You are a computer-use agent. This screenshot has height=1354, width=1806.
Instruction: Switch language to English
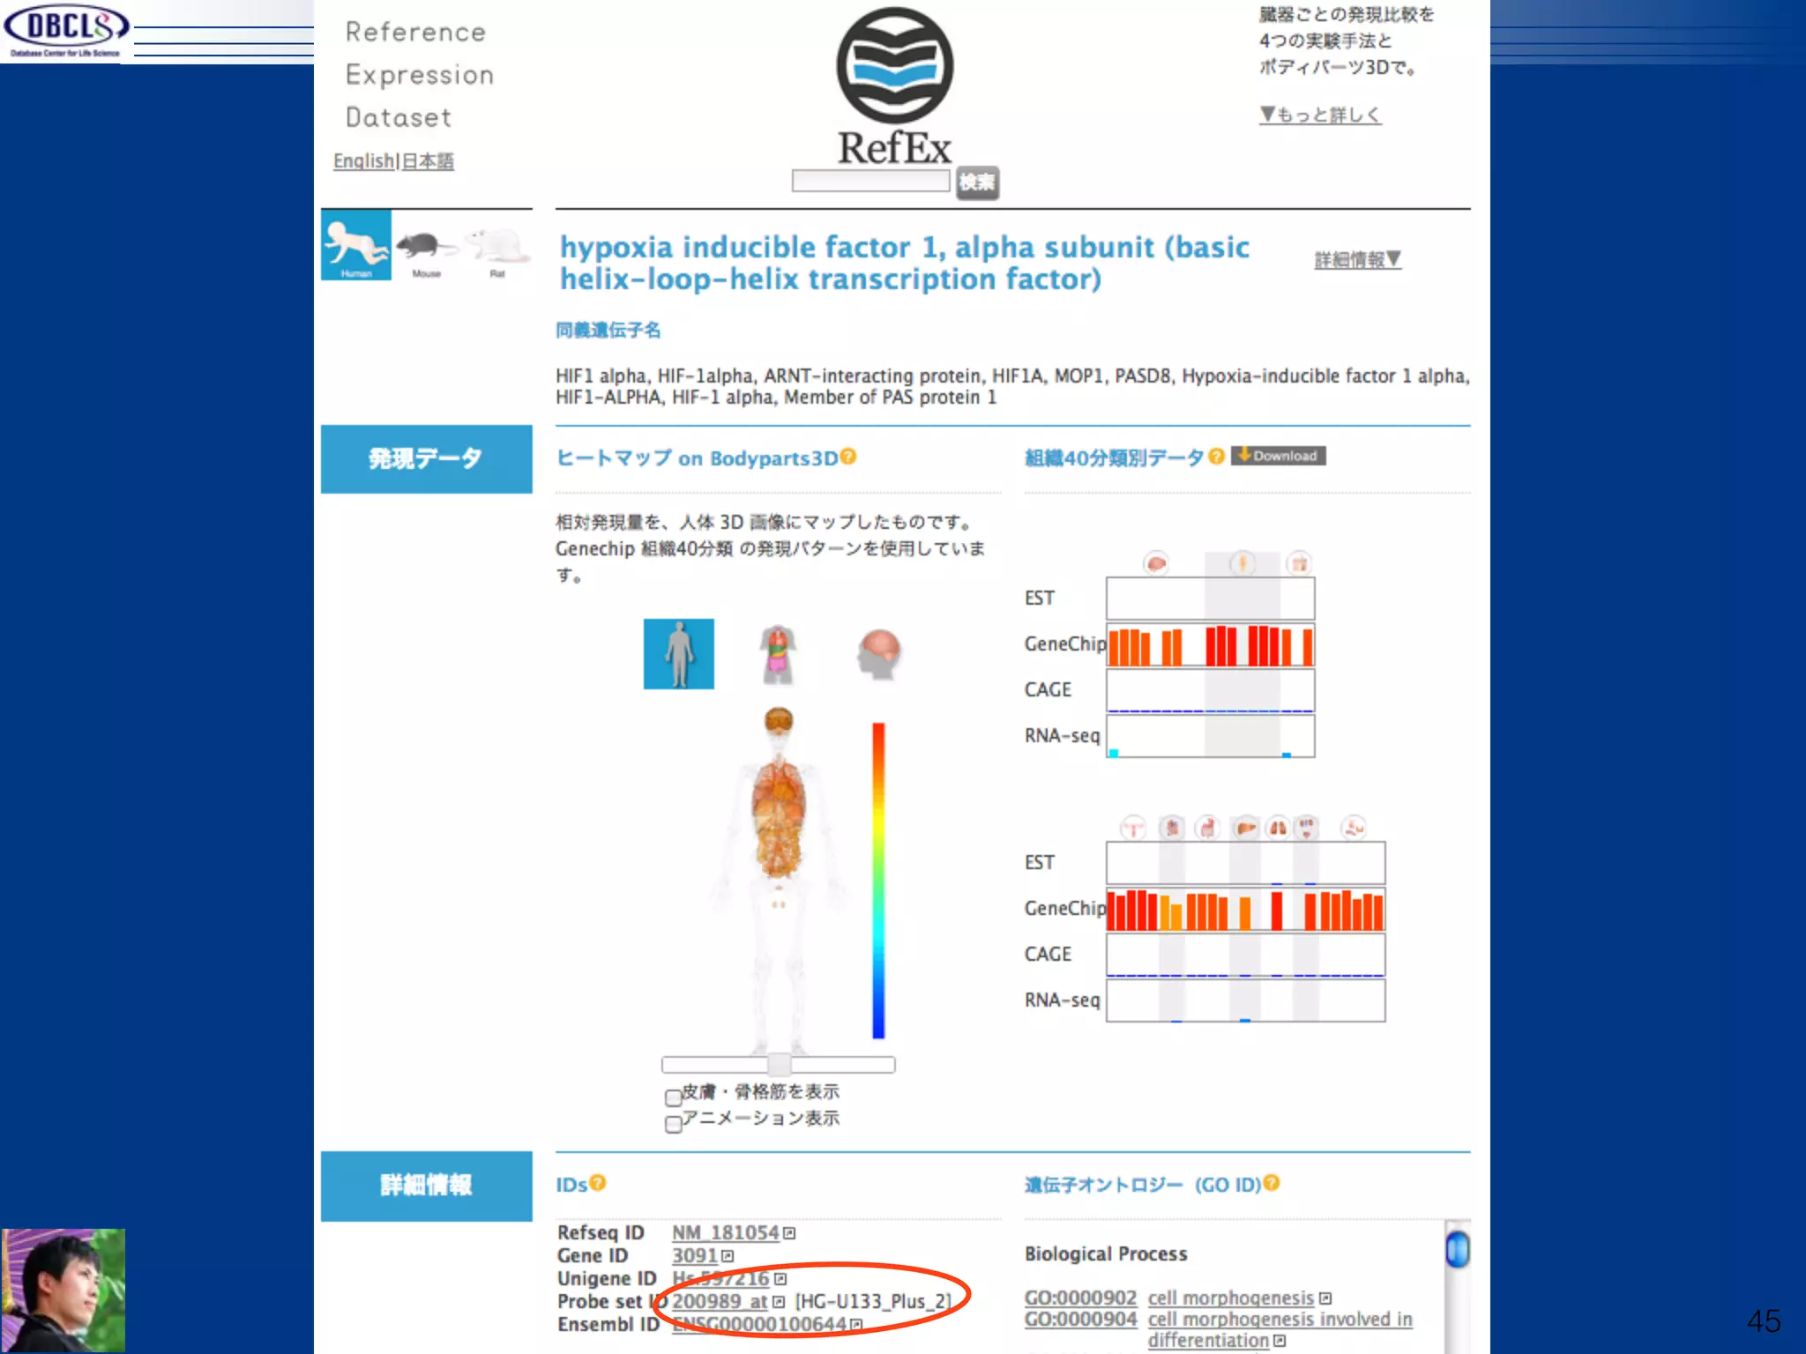click(363, 161)
